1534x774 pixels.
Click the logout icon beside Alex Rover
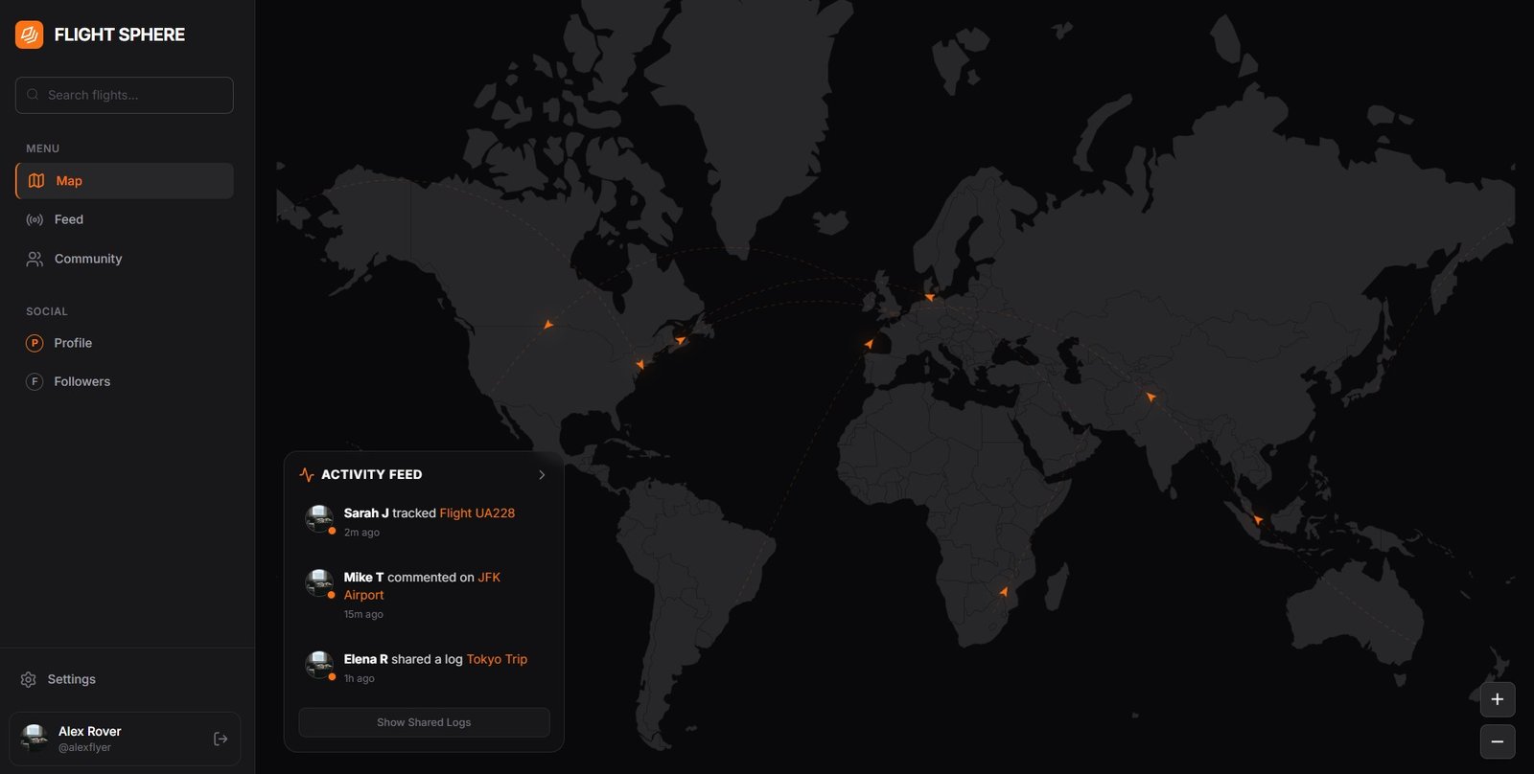[x=221, y=739]
